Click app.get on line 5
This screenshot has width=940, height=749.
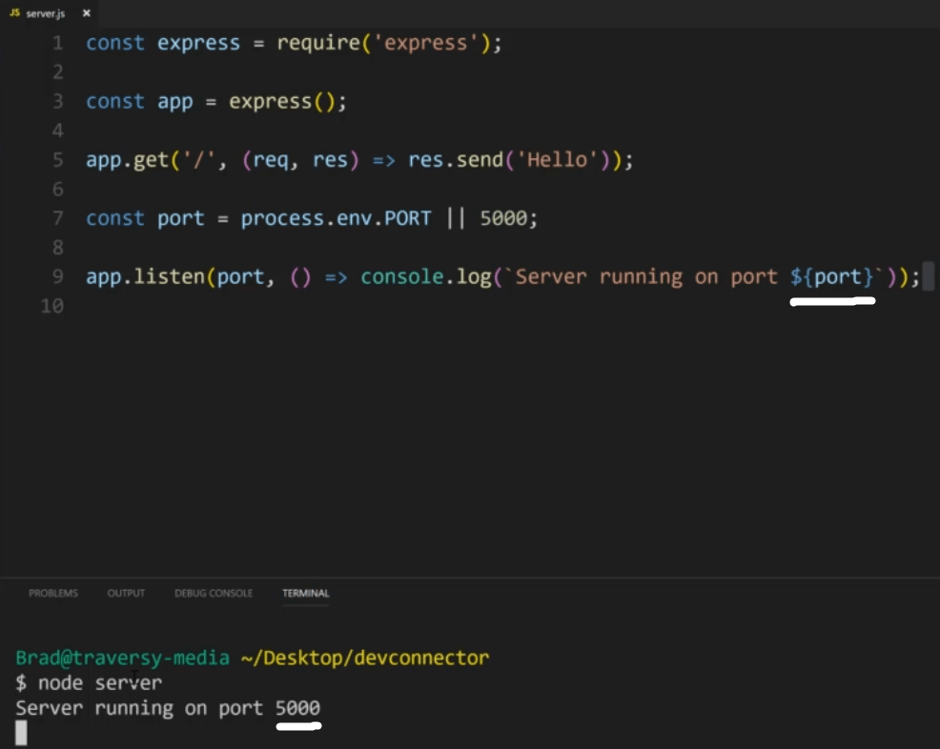click(x=127, y=160)
